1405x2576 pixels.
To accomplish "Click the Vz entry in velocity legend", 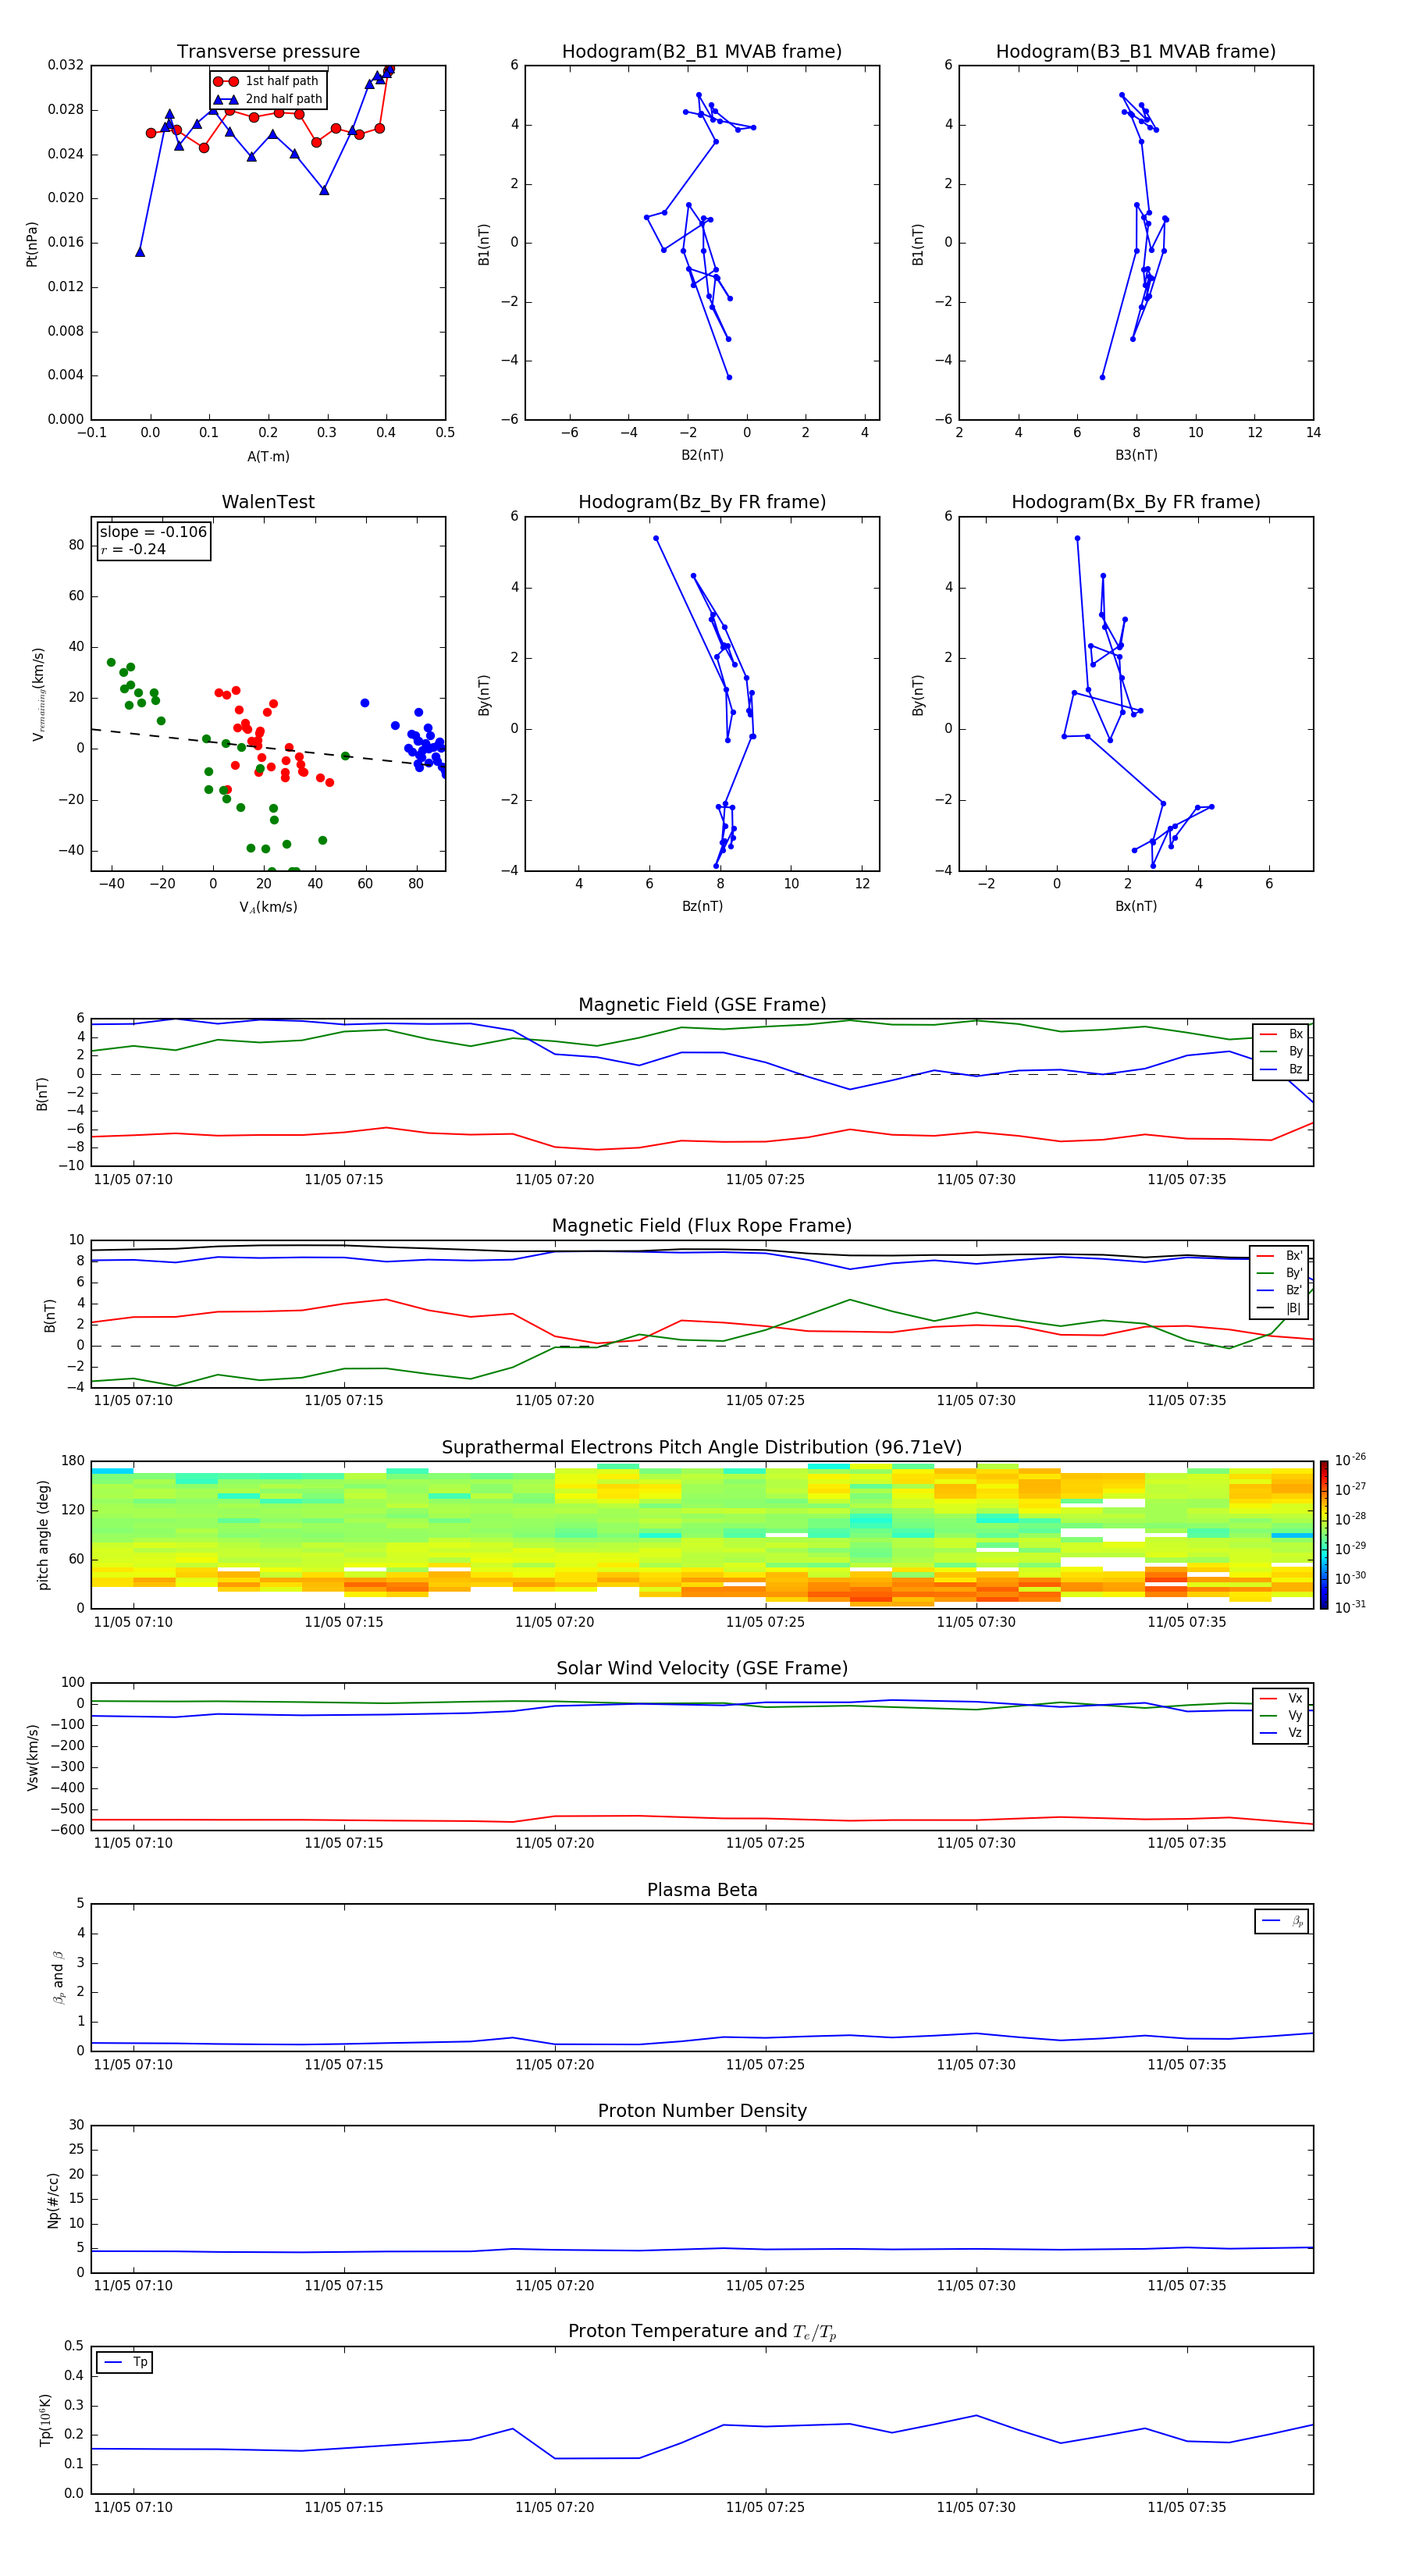I will click(x=1281, y=1733).
